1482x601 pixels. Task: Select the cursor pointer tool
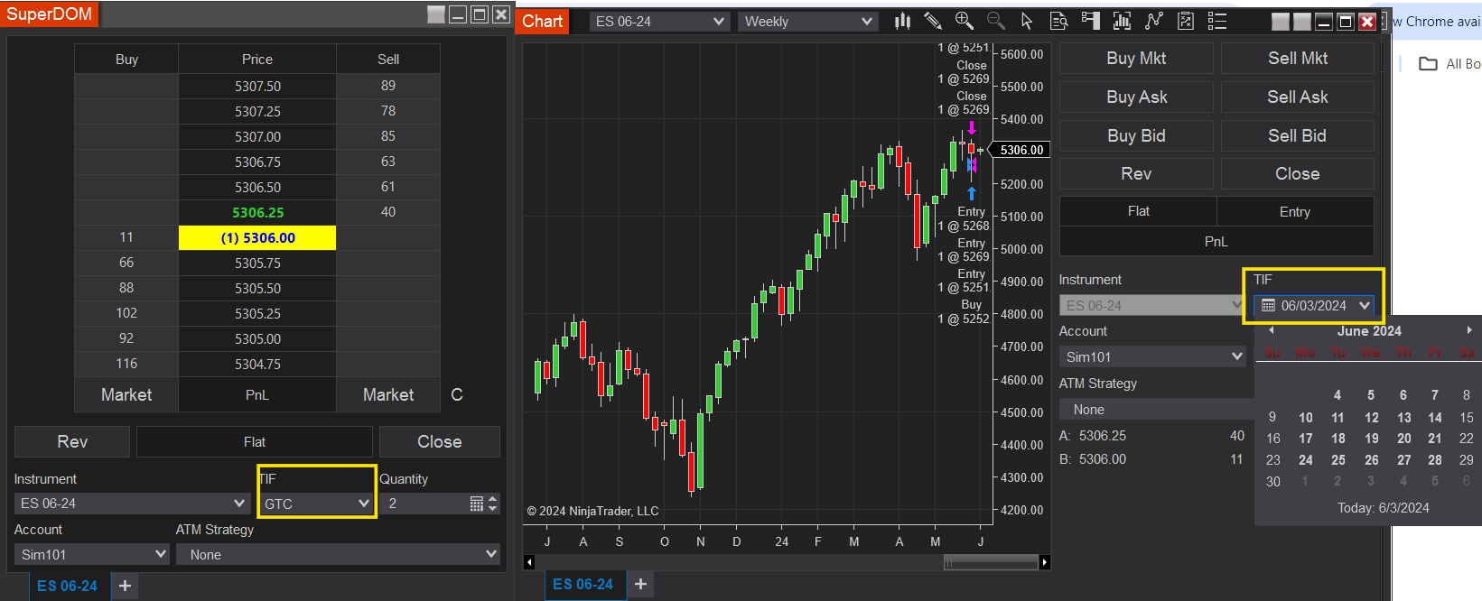coord(1026,21)
